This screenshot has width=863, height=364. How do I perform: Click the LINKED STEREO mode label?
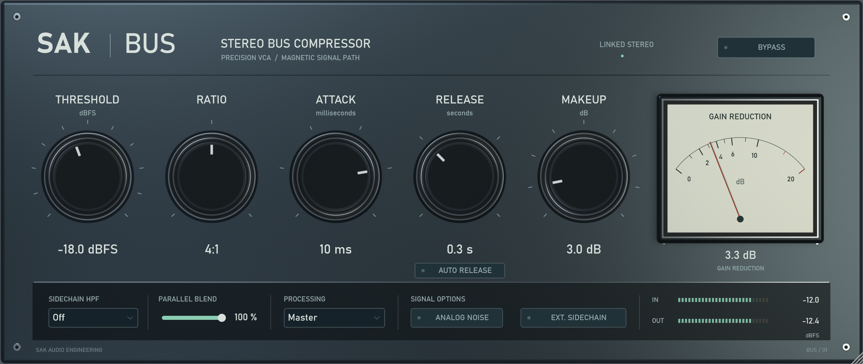click(x=626, y=44)
